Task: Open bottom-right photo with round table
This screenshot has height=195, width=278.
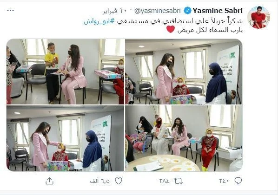Action: pos(184,138)
